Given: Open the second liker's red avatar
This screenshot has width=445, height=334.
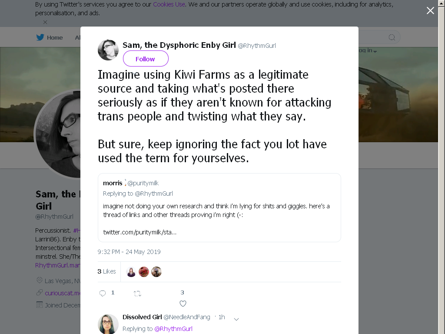Looking at the screenshot, I should point(143,272).
